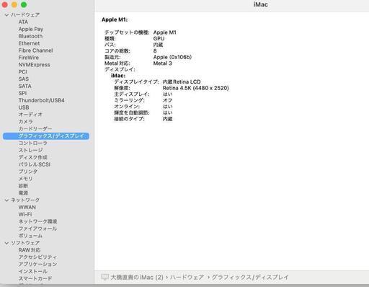The image size is (369, 287).
Task: Open the コントローラ entry
Action: [33, 143]
